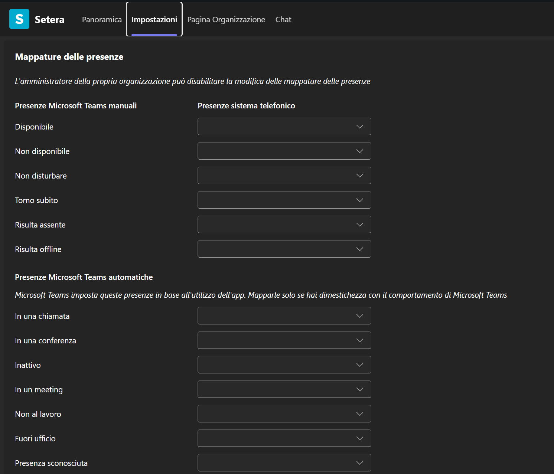Expand the Non al lavoro dropdown
Screen dimensions: 554x474
coord(284,414)
